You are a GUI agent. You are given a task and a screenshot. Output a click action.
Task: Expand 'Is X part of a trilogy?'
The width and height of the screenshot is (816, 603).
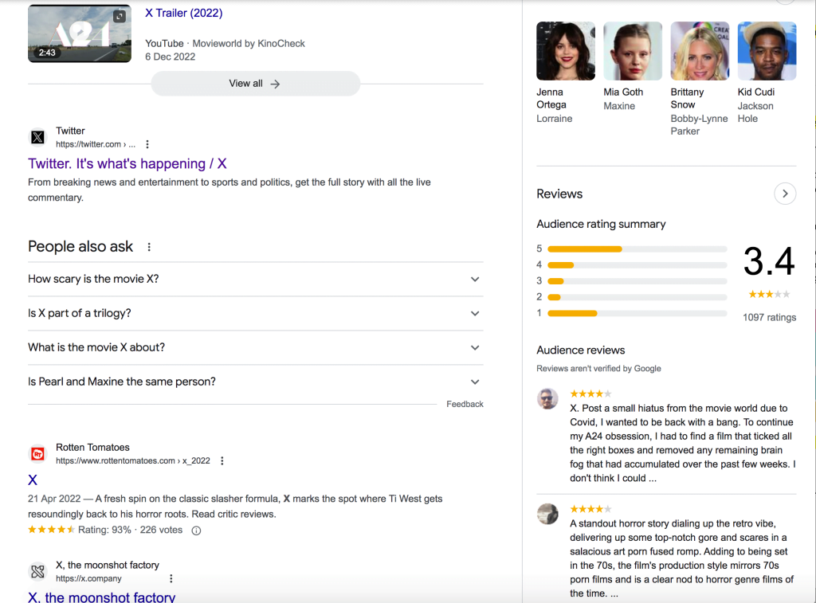tap(475, 313)
